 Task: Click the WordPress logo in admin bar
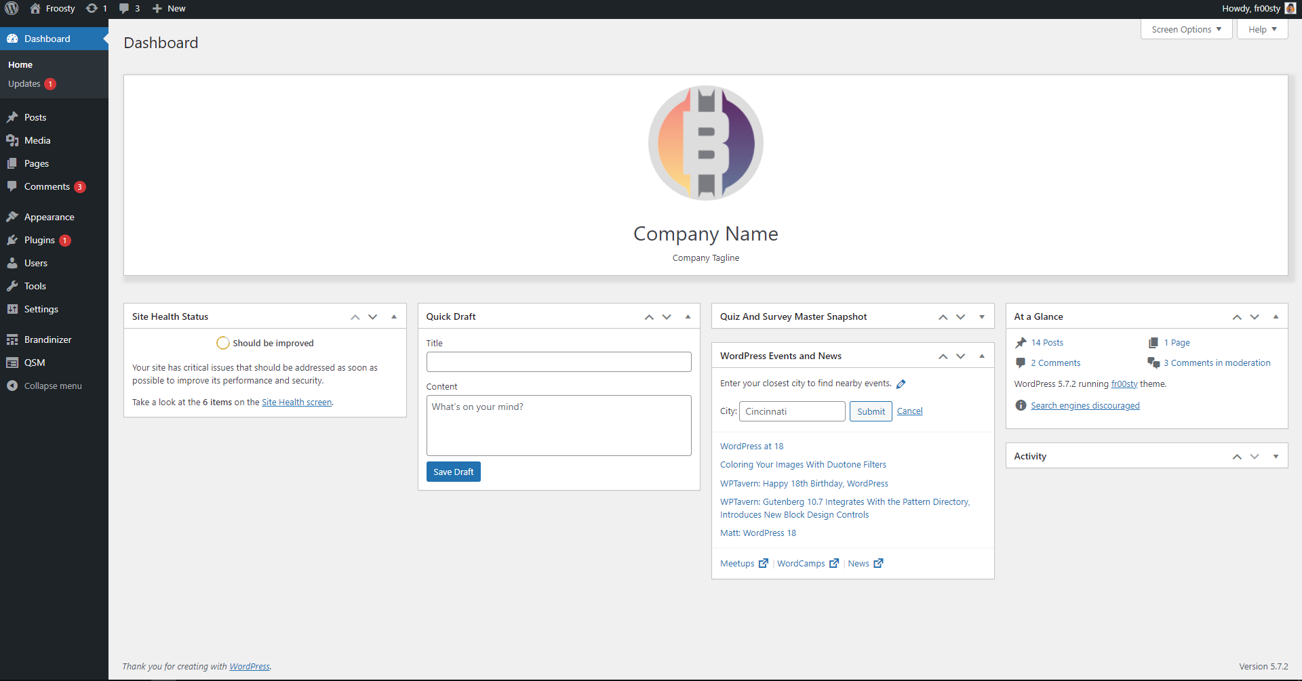(12, 9)
